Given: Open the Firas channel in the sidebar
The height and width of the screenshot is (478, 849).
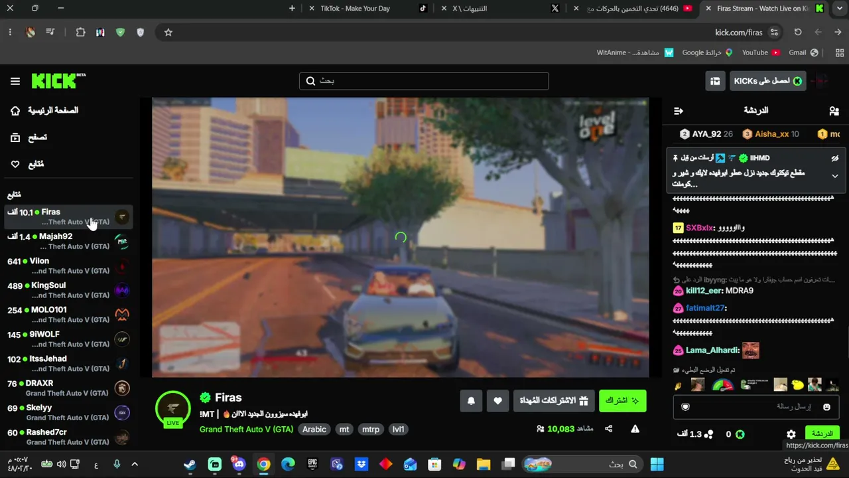Looking at the screenshot, I should pyautogui.click(x=68, y=216).
